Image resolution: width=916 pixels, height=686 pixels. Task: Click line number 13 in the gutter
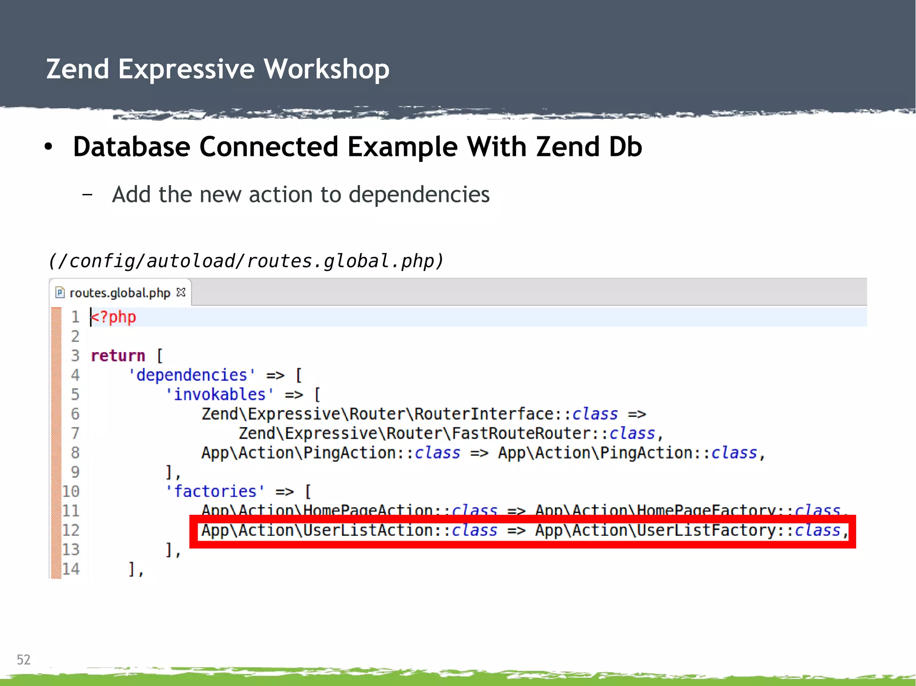(x=71, y=550)
